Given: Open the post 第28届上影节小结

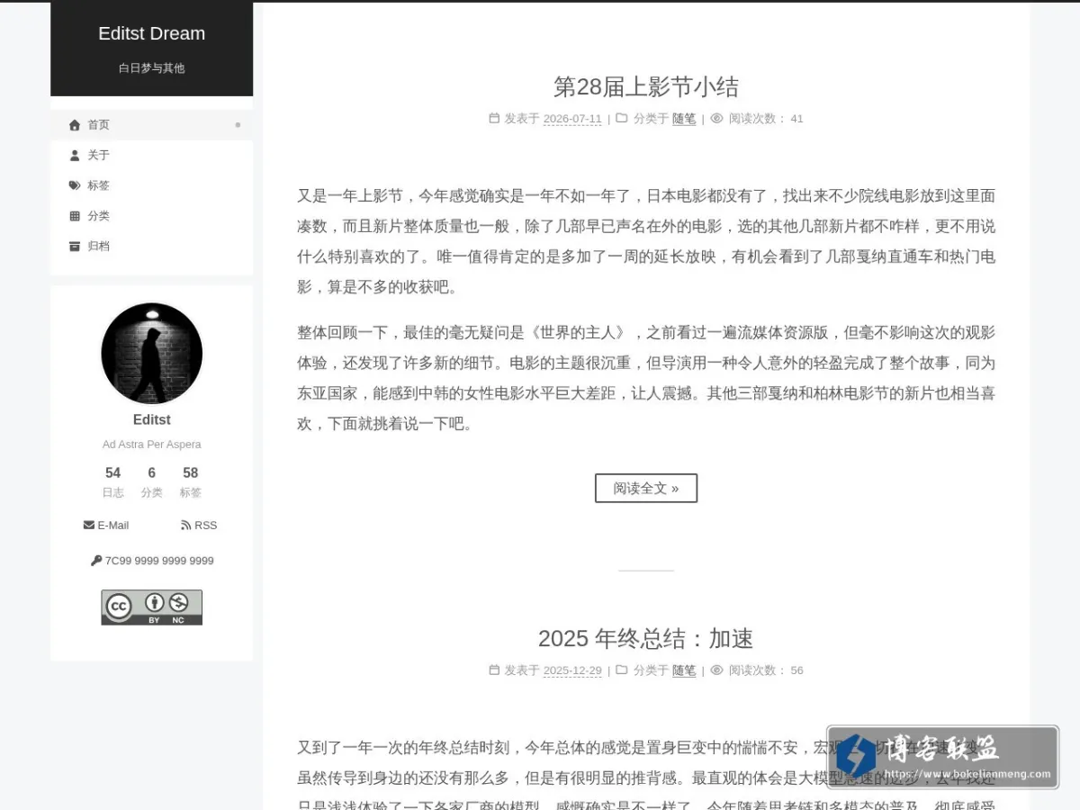Looking at the screenshot, I should 646,86.
